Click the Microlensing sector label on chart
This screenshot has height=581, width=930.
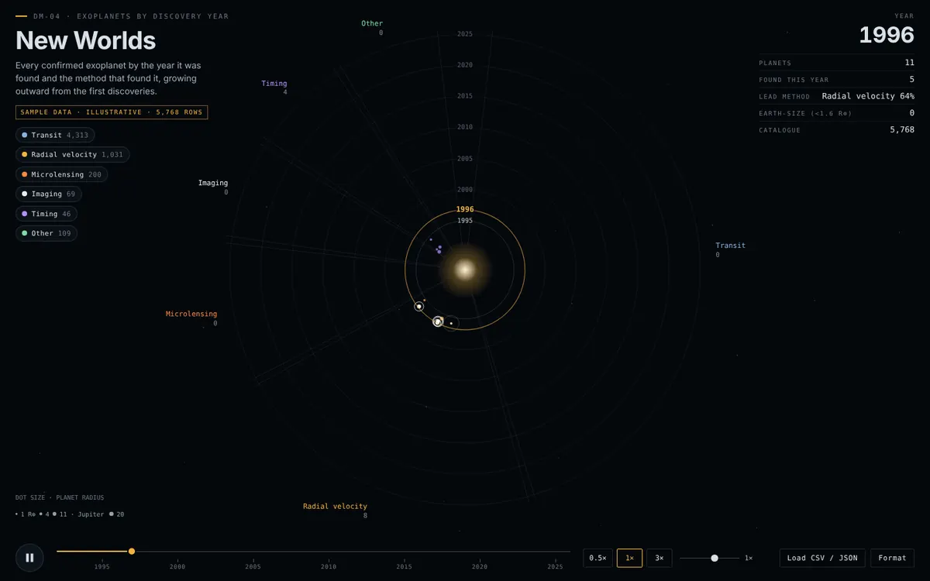(x=191, y=314)
